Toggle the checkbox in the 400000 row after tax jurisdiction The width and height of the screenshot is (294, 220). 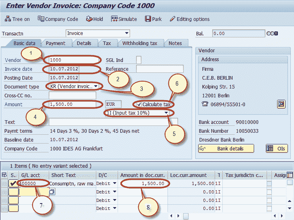point(269,183)
